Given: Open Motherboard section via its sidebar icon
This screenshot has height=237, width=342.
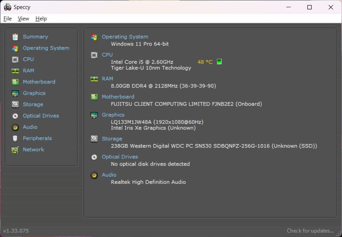Looking at the screenshot, I should 14,82.
